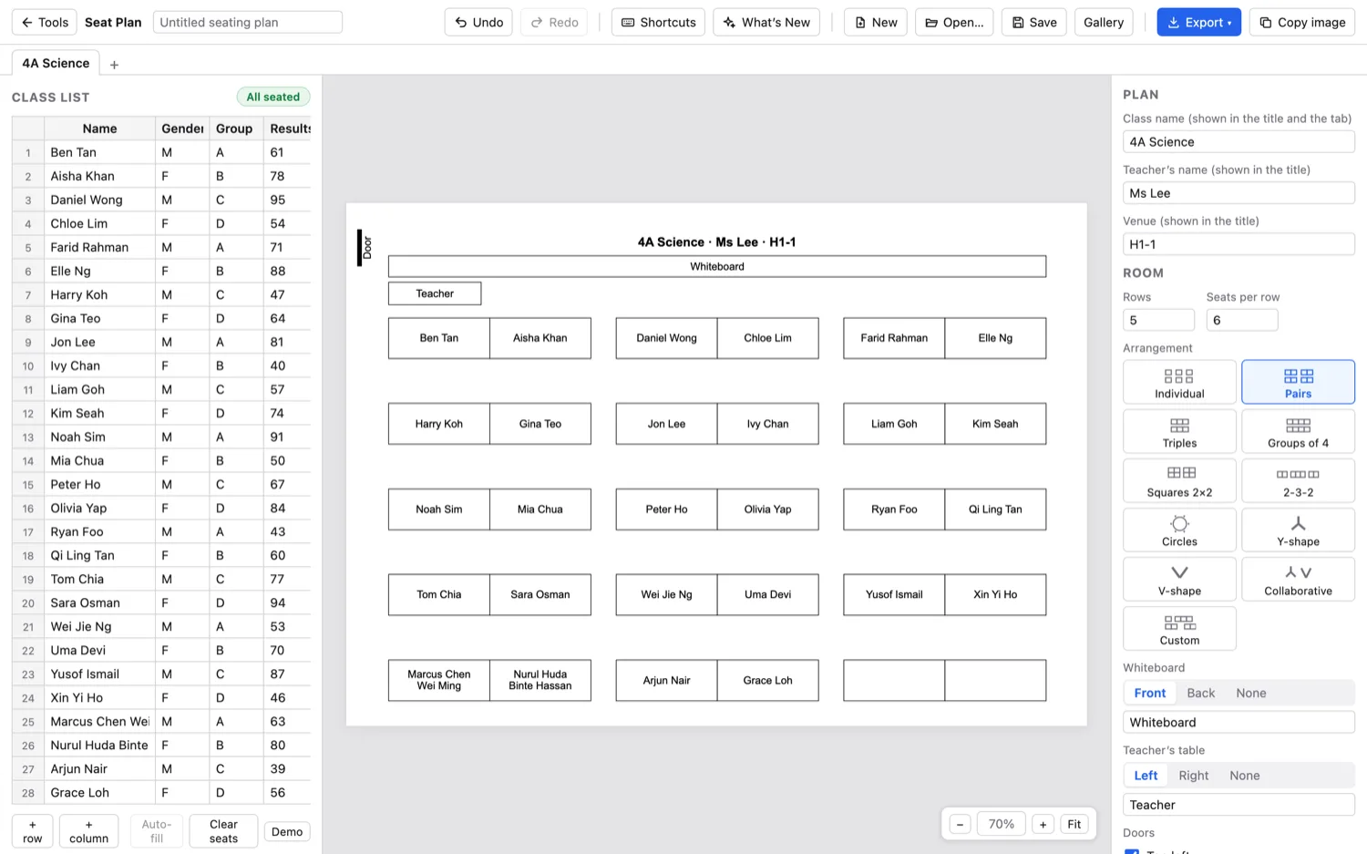Zoom in the plan canvas
1367x854 pixels.
[x=1043, y=824]
